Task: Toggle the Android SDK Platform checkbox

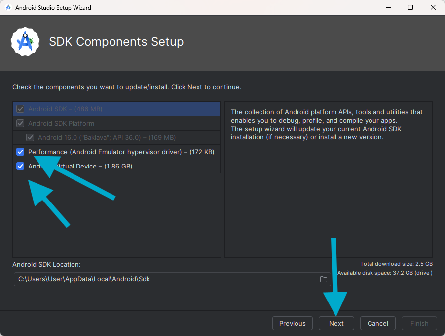Action: click(20, 123)
